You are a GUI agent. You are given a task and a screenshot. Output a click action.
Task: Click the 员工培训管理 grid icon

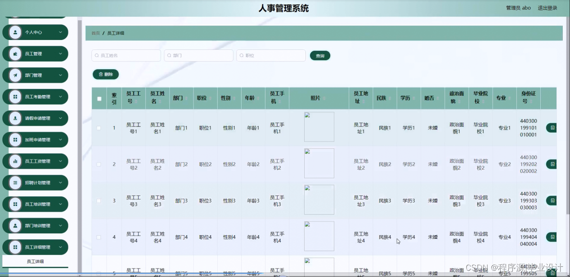click(15, 204)
